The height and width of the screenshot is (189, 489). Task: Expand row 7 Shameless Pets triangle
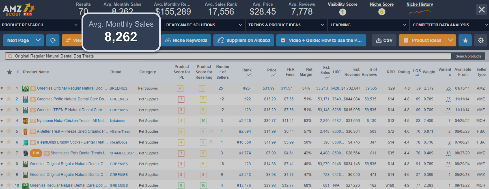pos(2,153)
